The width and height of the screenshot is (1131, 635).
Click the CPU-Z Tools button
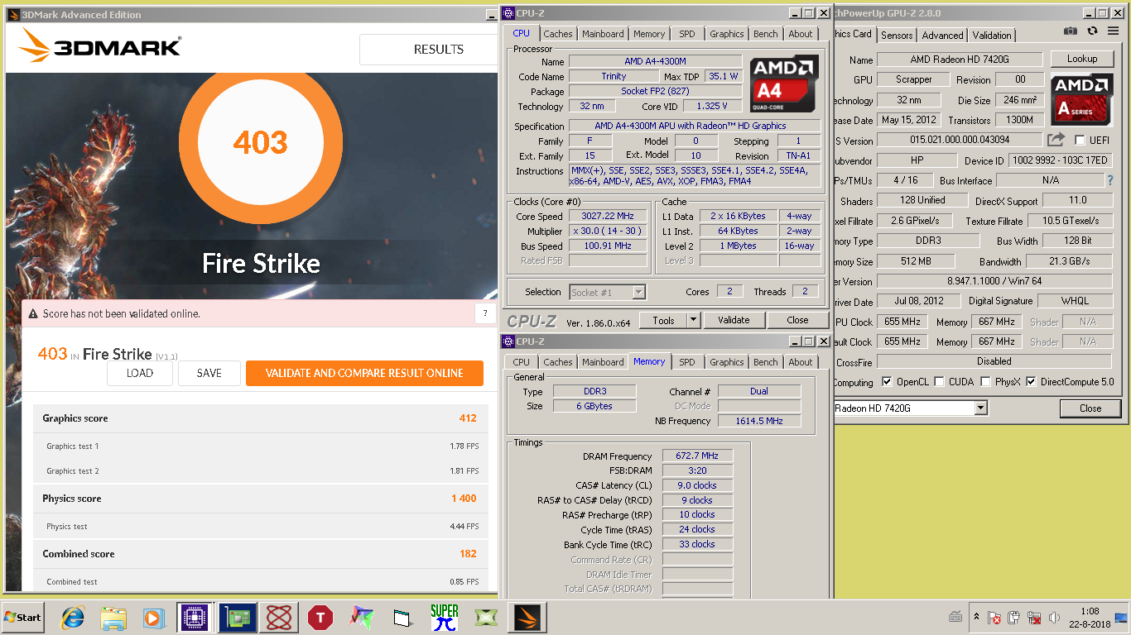coord(663,320)
